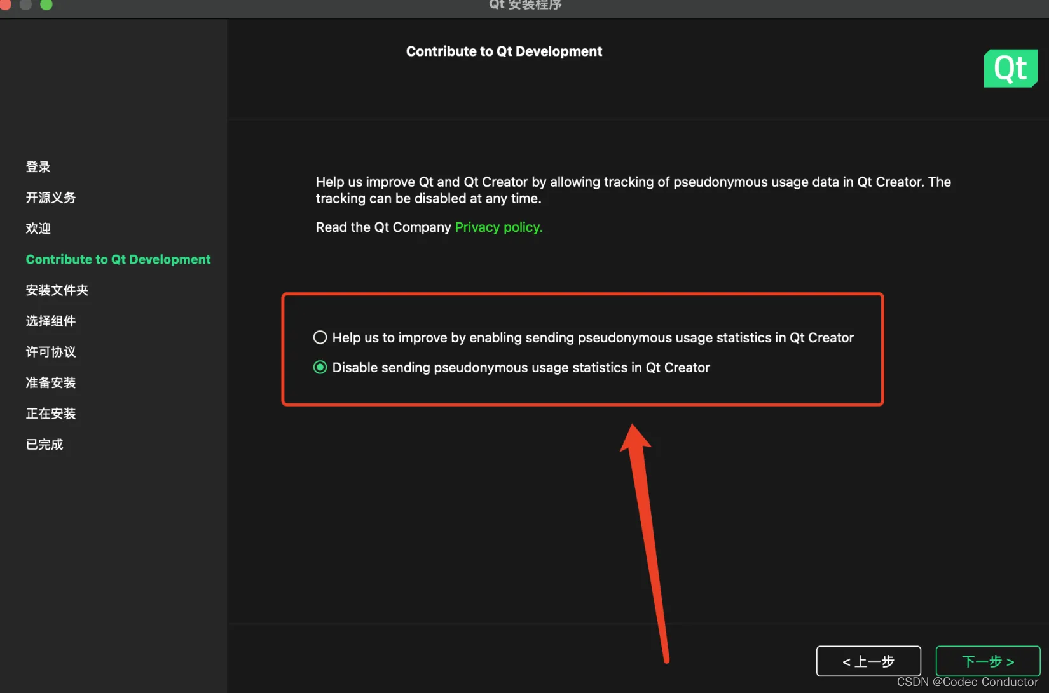Open the 许可协议 step

point(51,352)
